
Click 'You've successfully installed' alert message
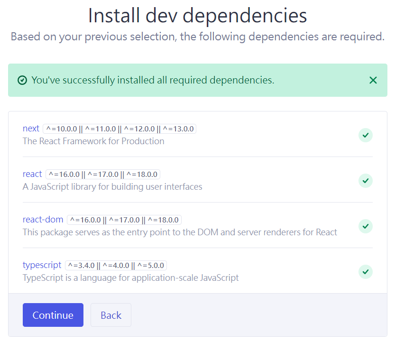pos(153,80)
